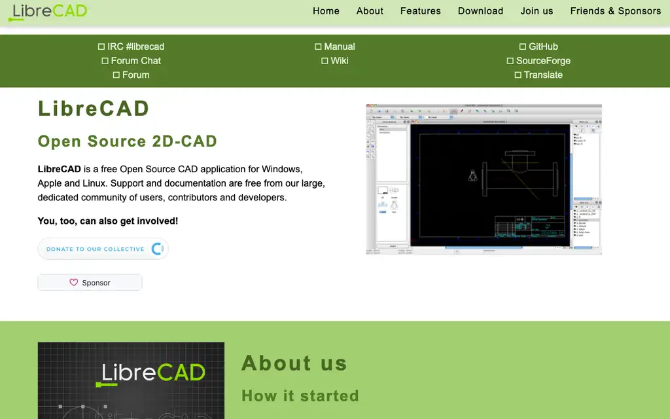670x419 pixels.
Task: Click the Translate link
Action: click(x=538, y=75)
